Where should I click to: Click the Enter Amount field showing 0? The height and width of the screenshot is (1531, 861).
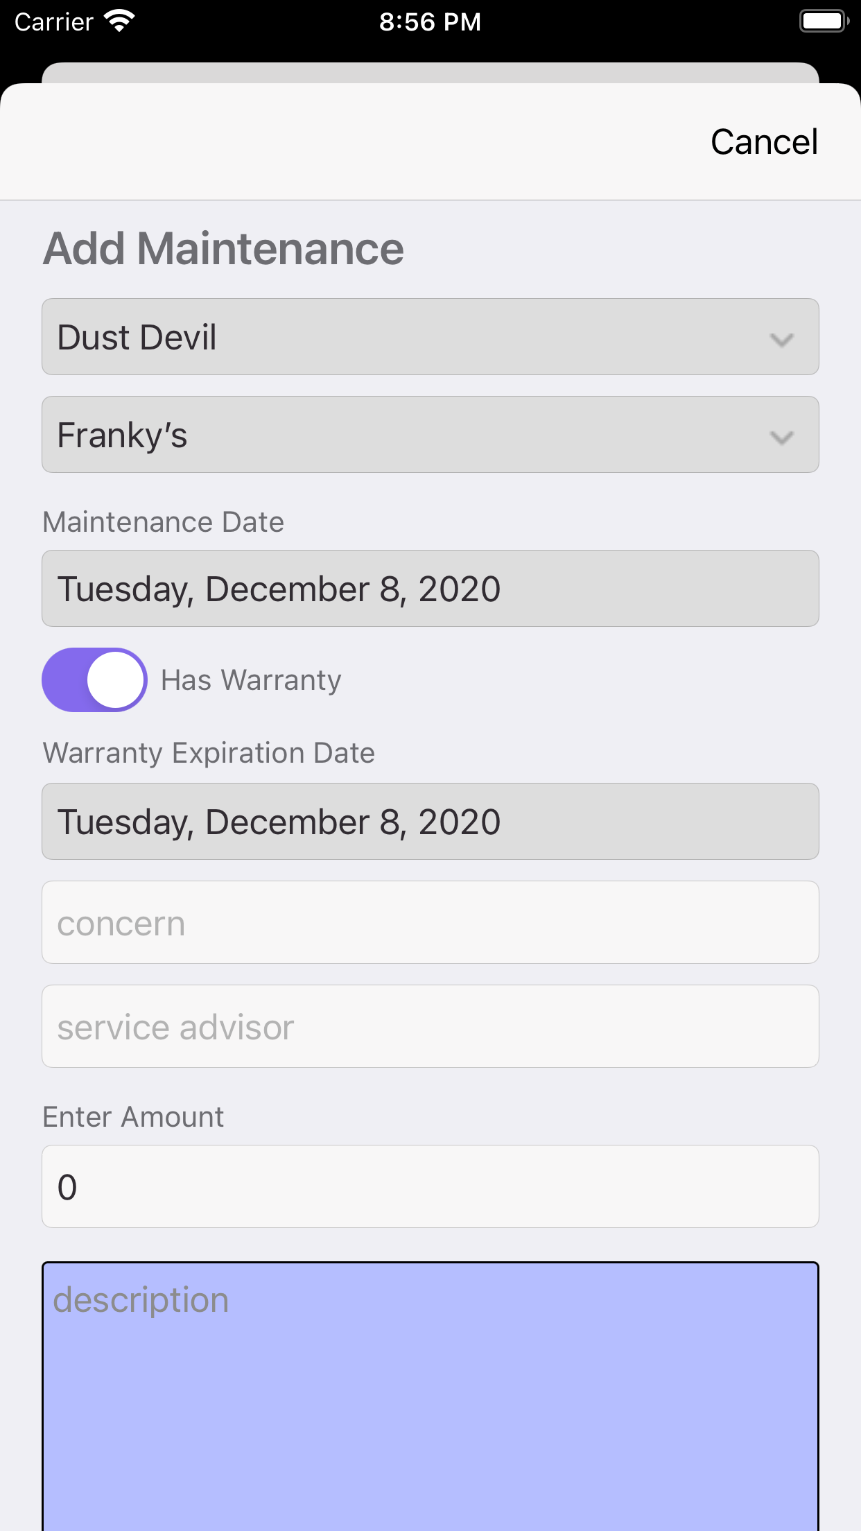[x=430, y=1186]
